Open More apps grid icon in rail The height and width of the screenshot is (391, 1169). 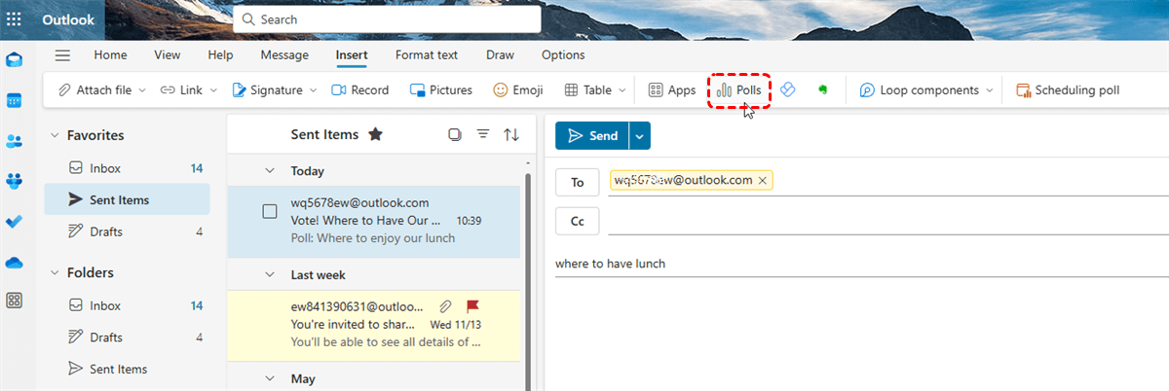(x=15, y=301)
